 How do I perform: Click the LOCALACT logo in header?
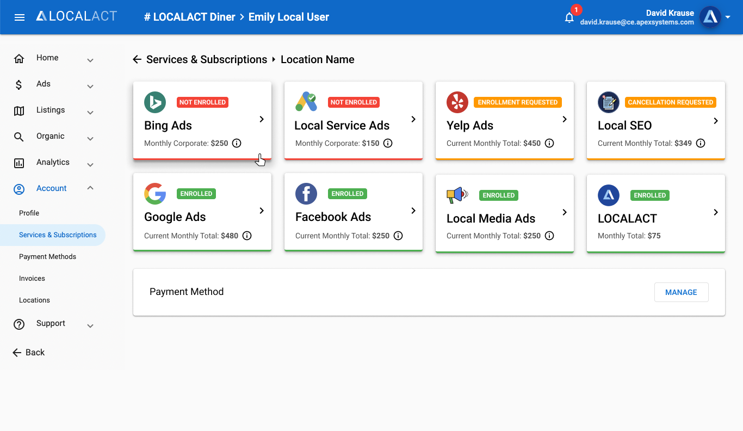[77, 16]
